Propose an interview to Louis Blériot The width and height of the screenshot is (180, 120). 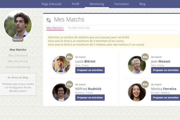point(90,70)
